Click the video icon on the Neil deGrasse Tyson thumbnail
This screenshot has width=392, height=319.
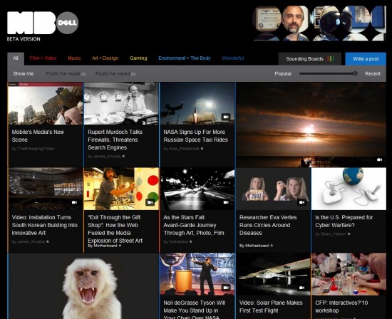[x=226, y=288]
